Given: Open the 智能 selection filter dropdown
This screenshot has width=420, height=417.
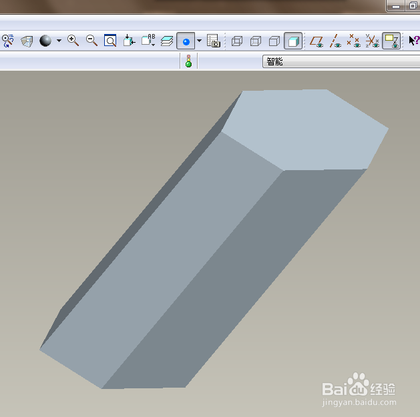Looking at the screenshot, I should click(341, 61).
